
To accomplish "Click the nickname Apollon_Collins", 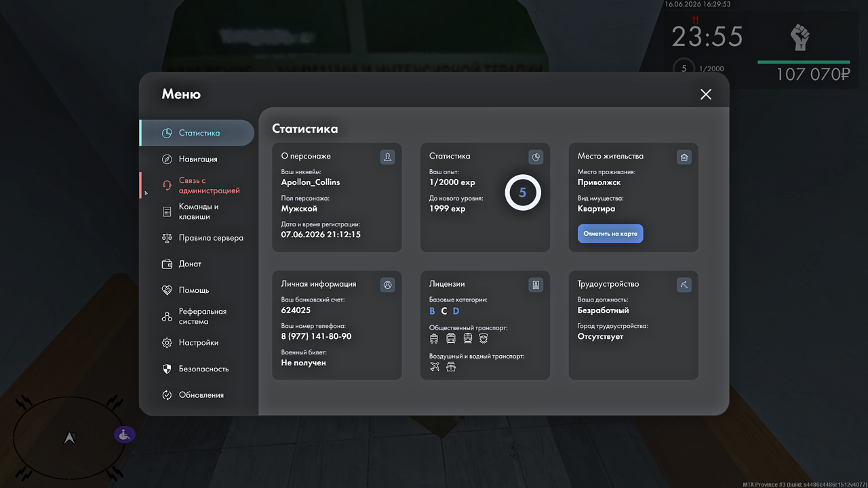I will tap(311, 182).
